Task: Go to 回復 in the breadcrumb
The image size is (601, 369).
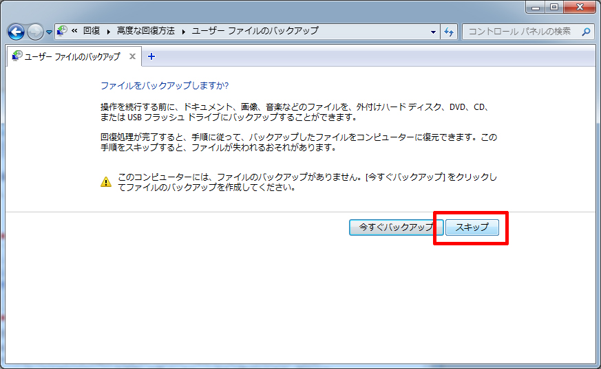Action: (x=91, y=32)
